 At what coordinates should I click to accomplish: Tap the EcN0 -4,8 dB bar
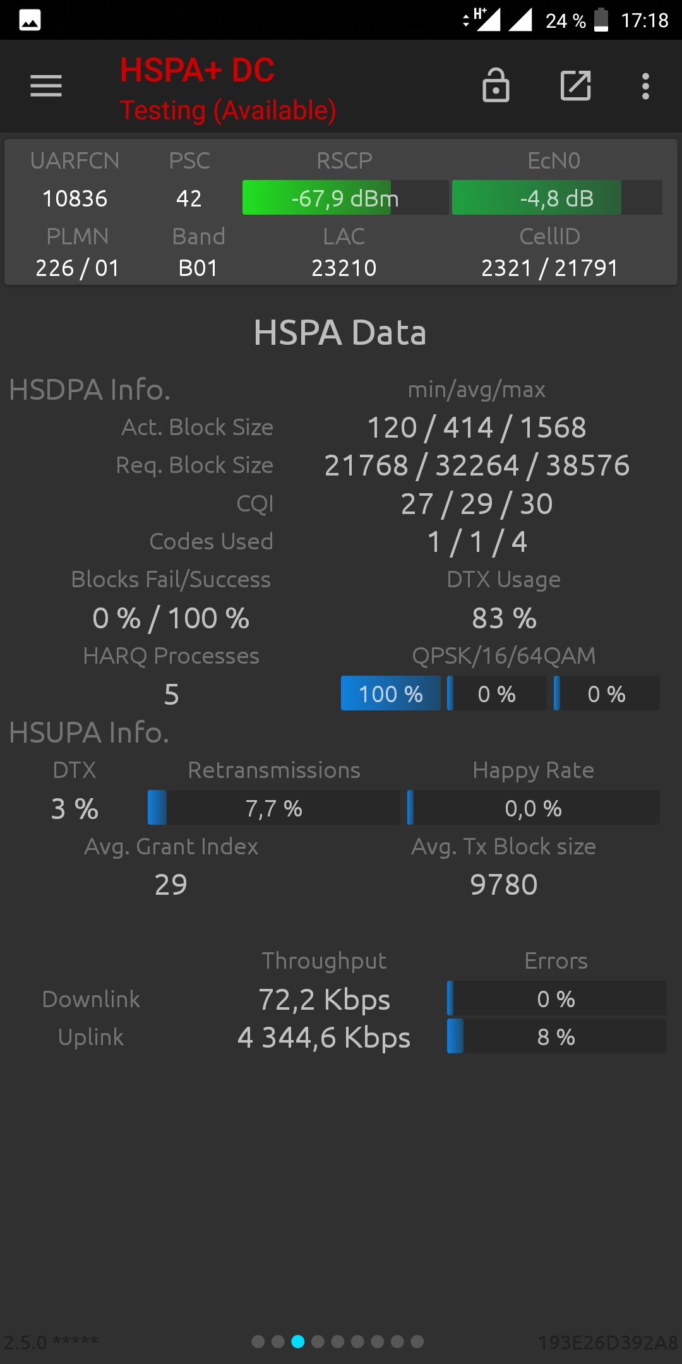point(557,198)
